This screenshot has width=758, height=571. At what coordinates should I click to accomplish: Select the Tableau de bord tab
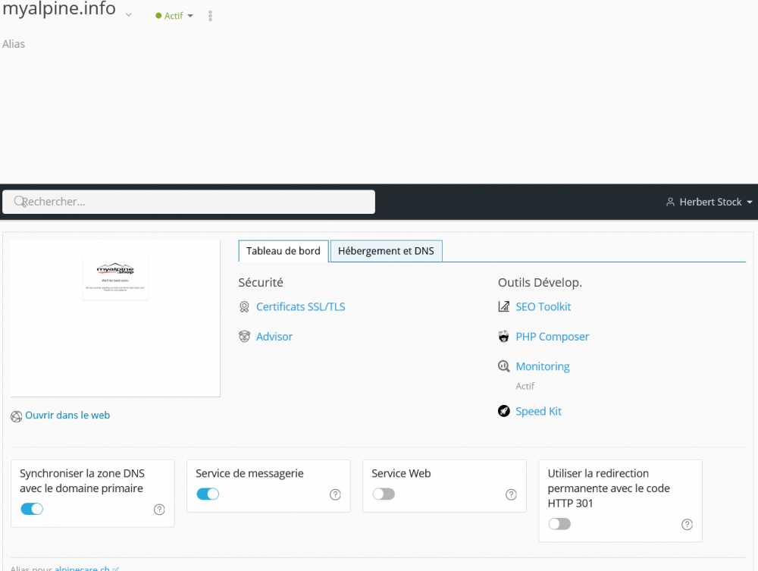coord(283,251)
